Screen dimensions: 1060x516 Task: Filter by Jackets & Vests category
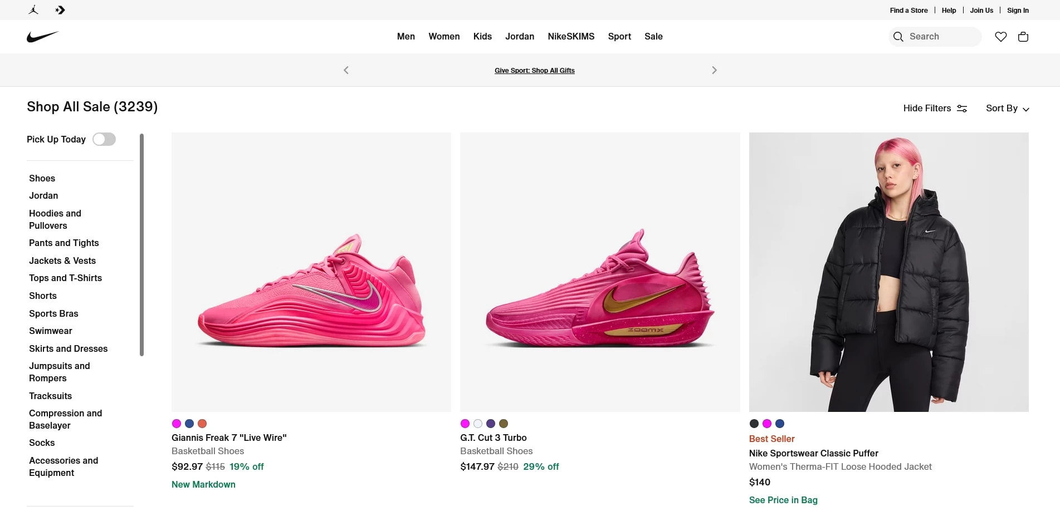click(x=62, y=261)
